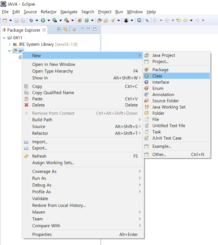
Task: Click Restore from Local History...
Action: point(83,205)
